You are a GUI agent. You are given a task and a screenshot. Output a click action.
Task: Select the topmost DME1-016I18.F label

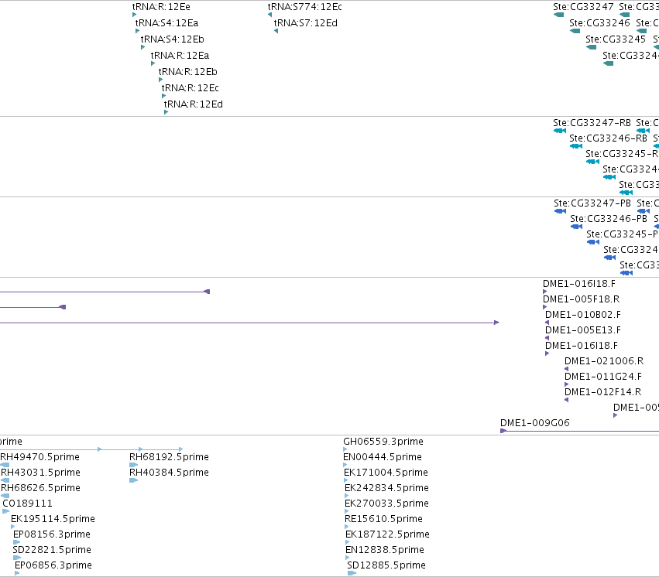pos(579,284)
